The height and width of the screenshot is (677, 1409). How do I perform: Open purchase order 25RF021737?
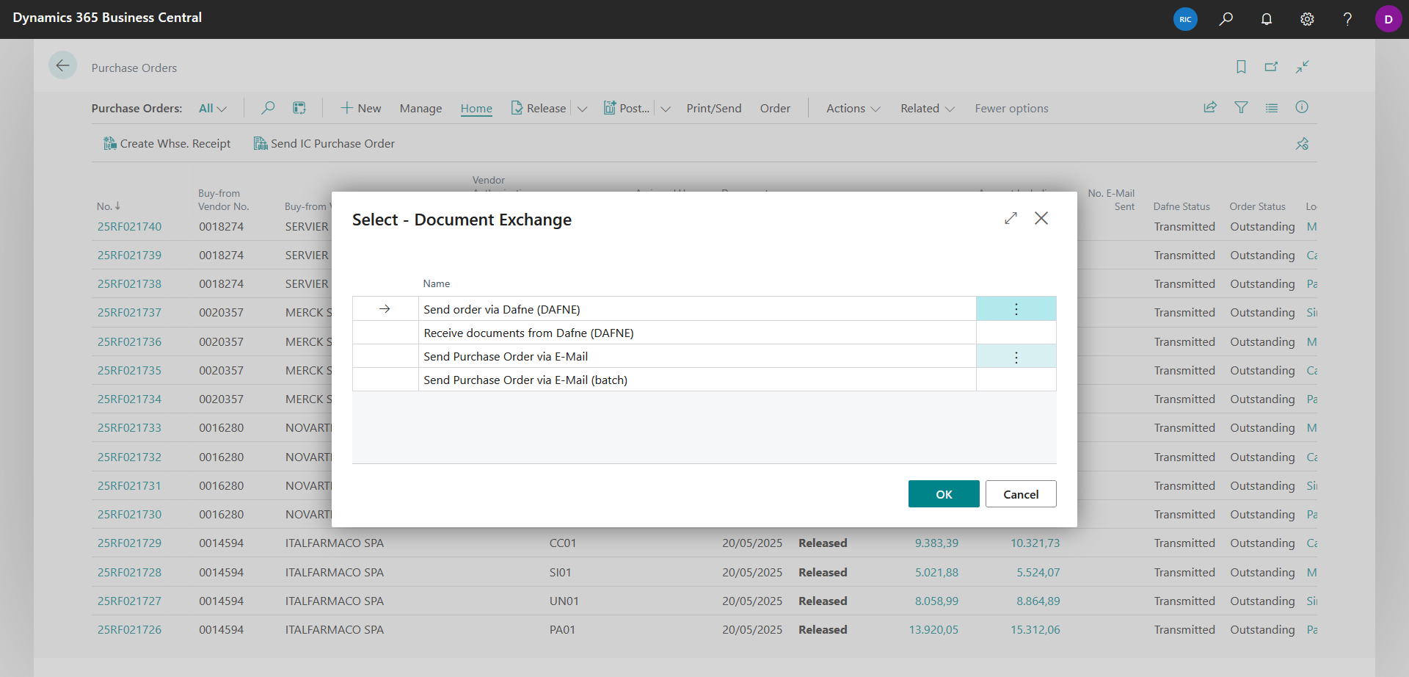click(130, 313)
